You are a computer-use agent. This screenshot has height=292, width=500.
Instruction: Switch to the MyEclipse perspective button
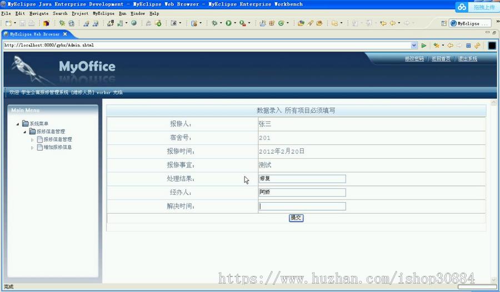coord(470,23)
